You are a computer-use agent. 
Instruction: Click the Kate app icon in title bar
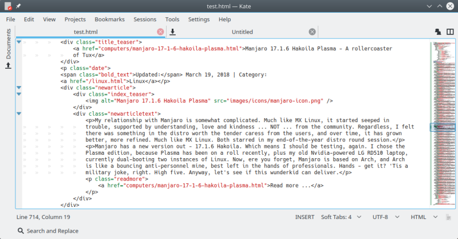click(7, 6)
